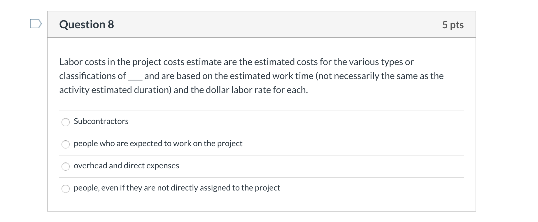The width and height of the screenshot is (538, 222).
Task: Click the answer text about people expected to work
Action: click(158, 144)
